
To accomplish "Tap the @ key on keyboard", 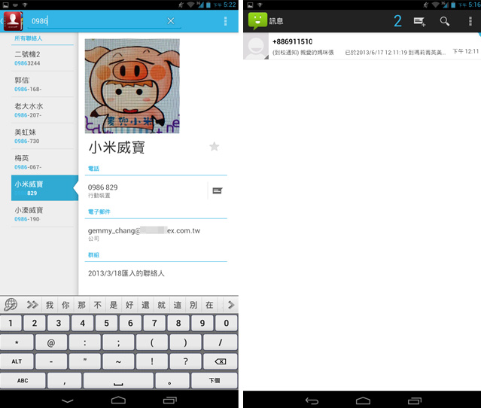I will tap(51, 343).
